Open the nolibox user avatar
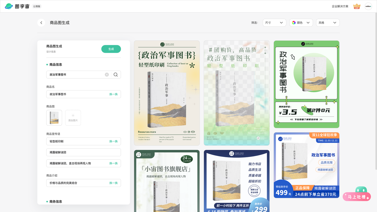The width and height of the screenshot is (377, 212). coord(368,6)
